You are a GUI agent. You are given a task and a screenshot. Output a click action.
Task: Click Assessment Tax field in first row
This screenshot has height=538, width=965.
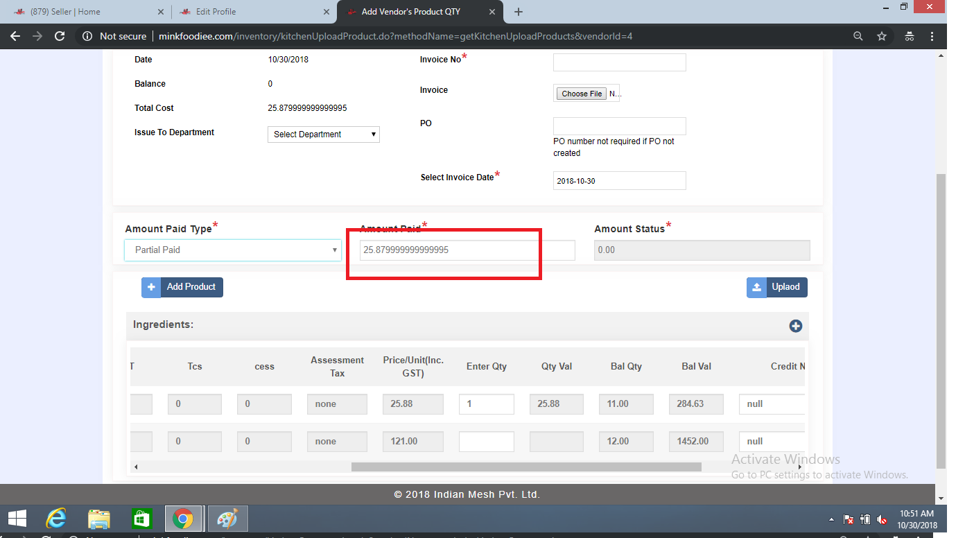[337, 404]
